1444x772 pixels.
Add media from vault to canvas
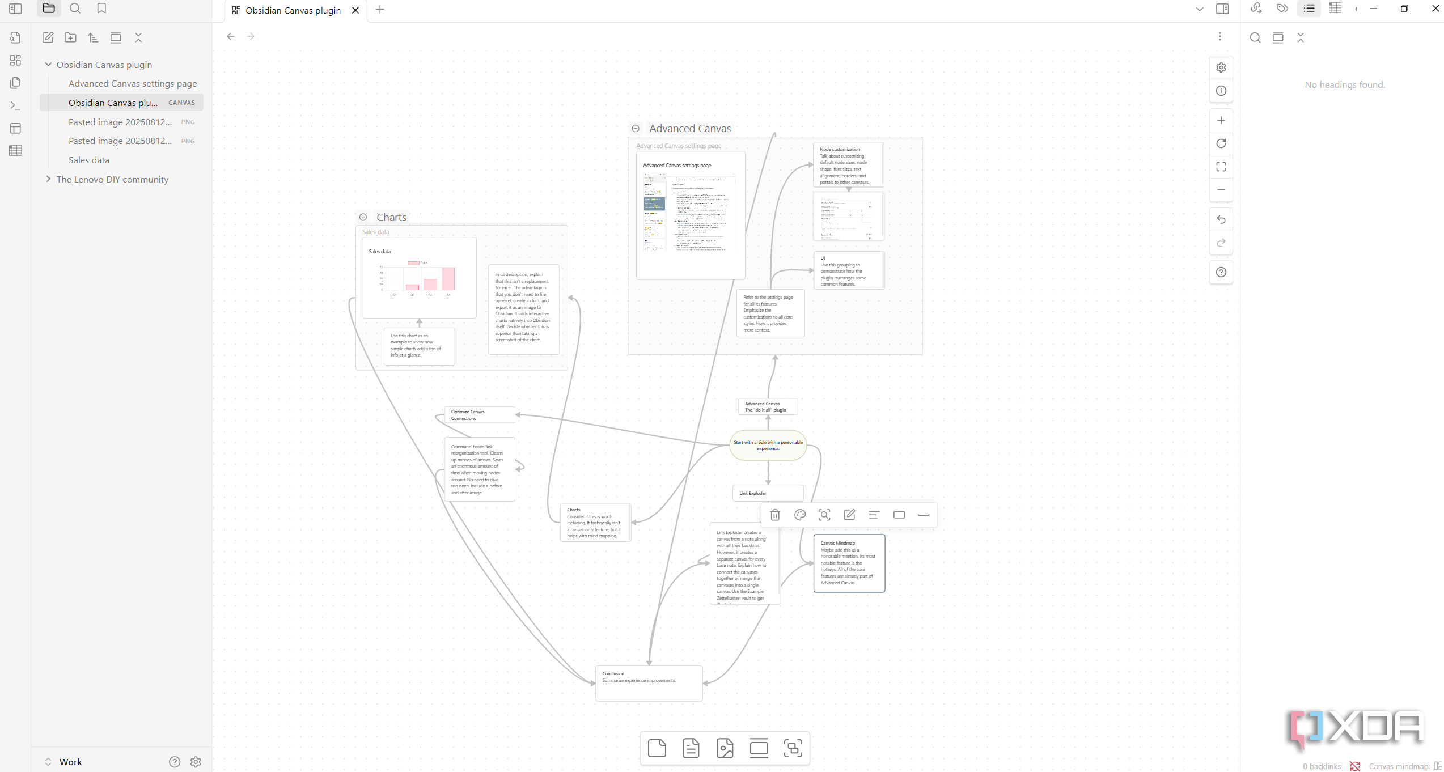(x=725, y=748)
